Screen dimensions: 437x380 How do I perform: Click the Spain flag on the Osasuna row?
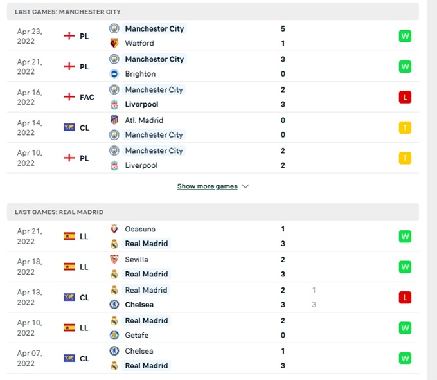coord(69,236)
